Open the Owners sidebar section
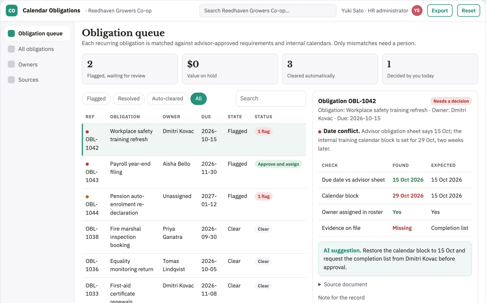 tap(37, 65)
